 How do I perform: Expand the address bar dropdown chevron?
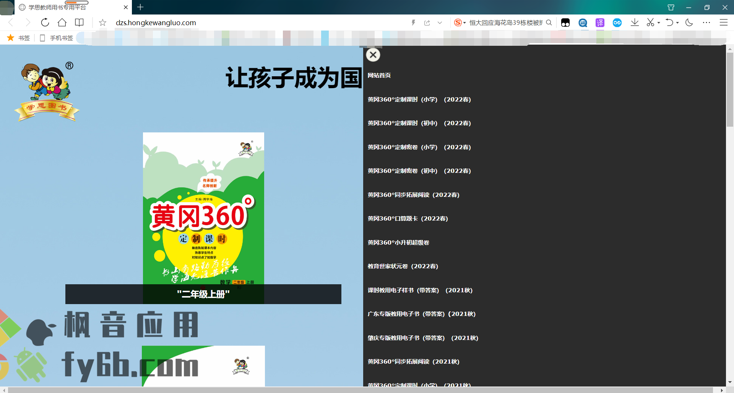pos(440,23)
